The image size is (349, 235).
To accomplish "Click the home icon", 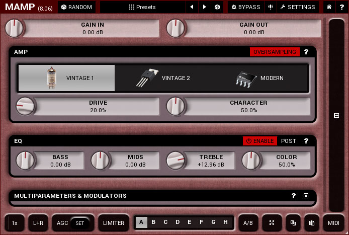I will pos(329,7).
